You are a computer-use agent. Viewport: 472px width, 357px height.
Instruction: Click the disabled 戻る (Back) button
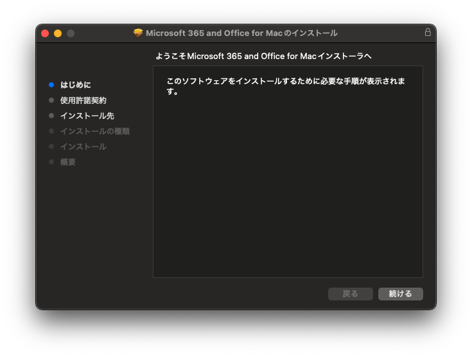click(350, 293)
